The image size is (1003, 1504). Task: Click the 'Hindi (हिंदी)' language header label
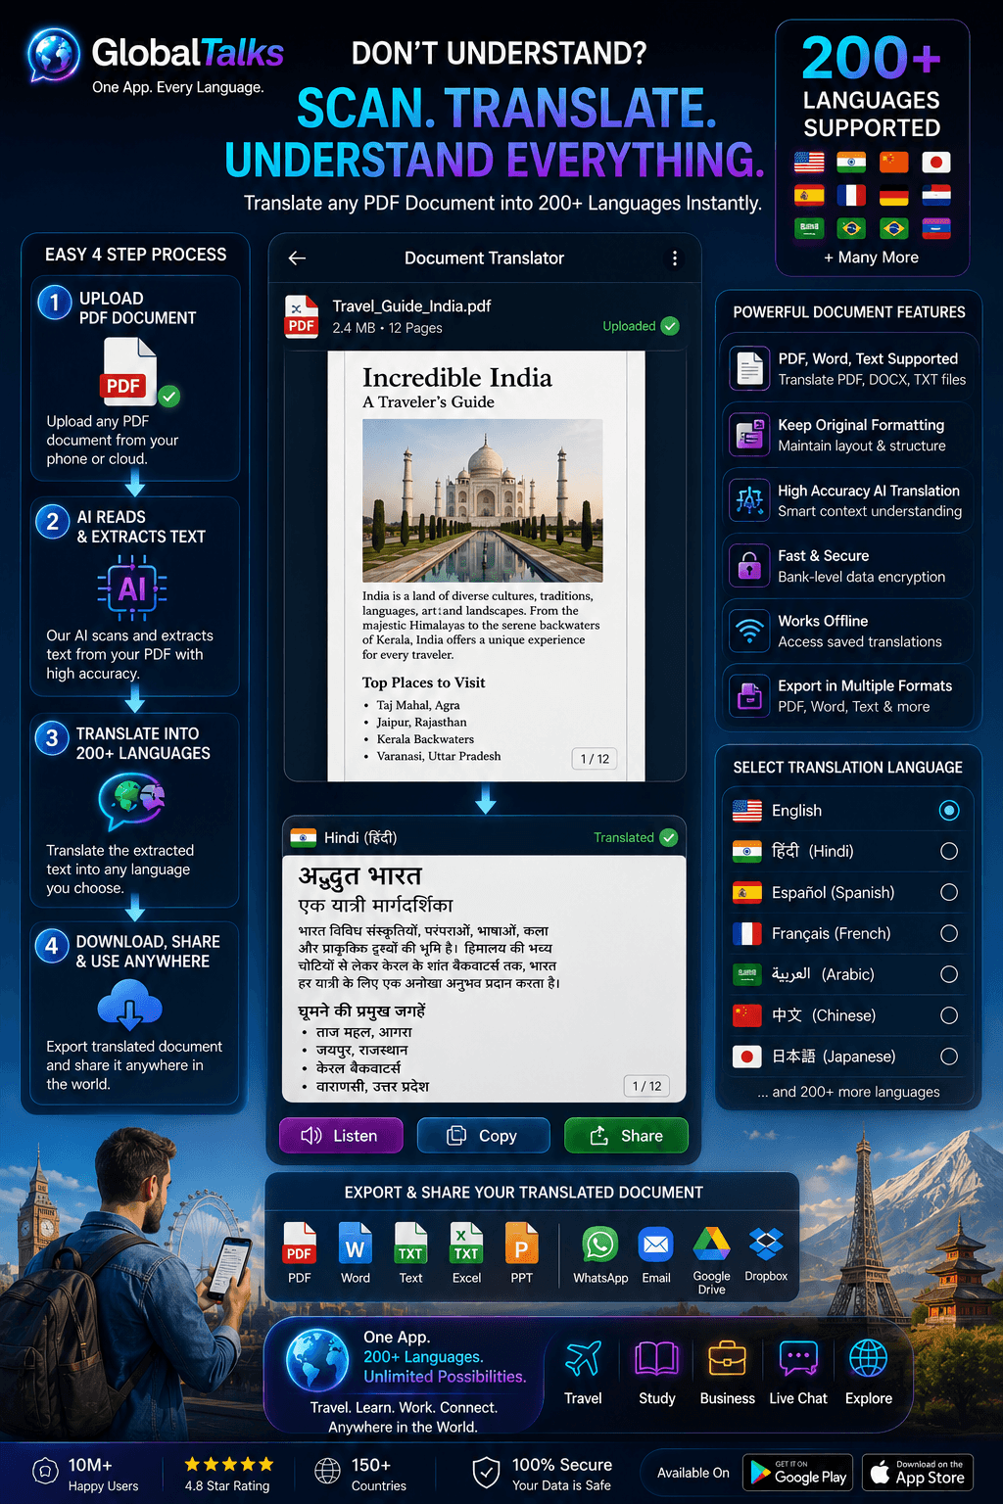360,837
